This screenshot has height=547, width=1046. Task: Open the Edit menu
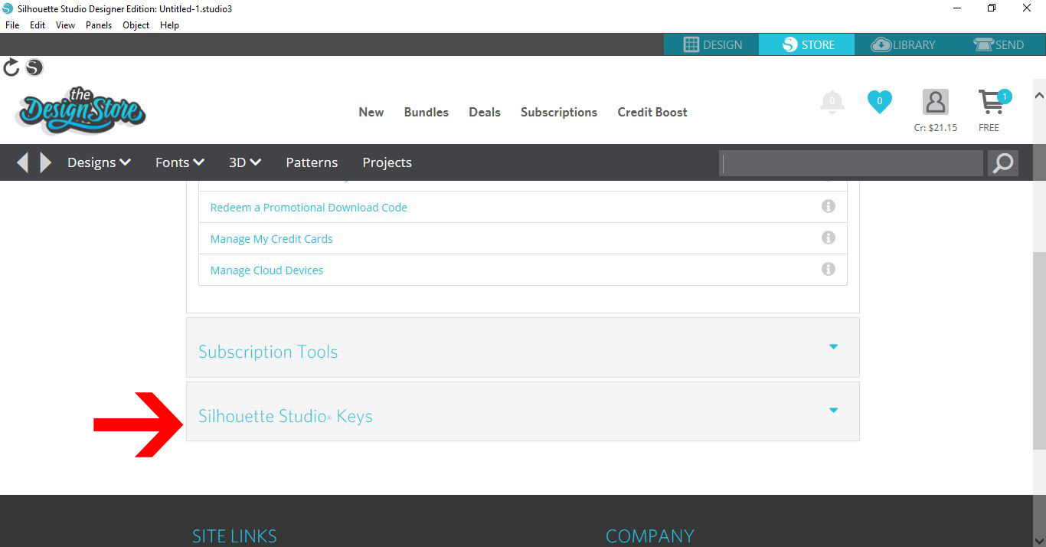click(38, 25)
